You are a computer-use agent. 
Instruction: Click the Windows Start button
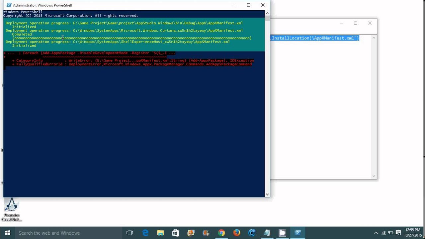pyautogui.click(x=8, y=233)
